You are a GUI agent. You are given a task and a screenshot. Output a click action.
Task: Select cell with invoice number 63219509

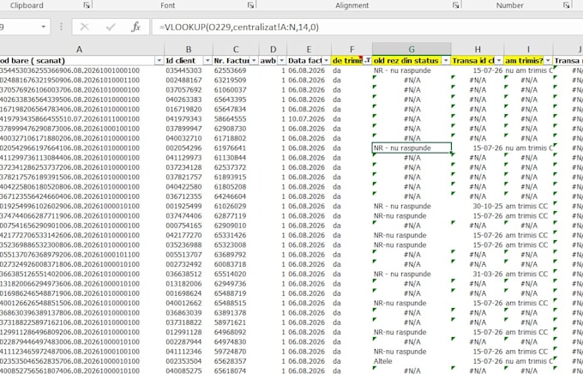click(x=236, y=80)
